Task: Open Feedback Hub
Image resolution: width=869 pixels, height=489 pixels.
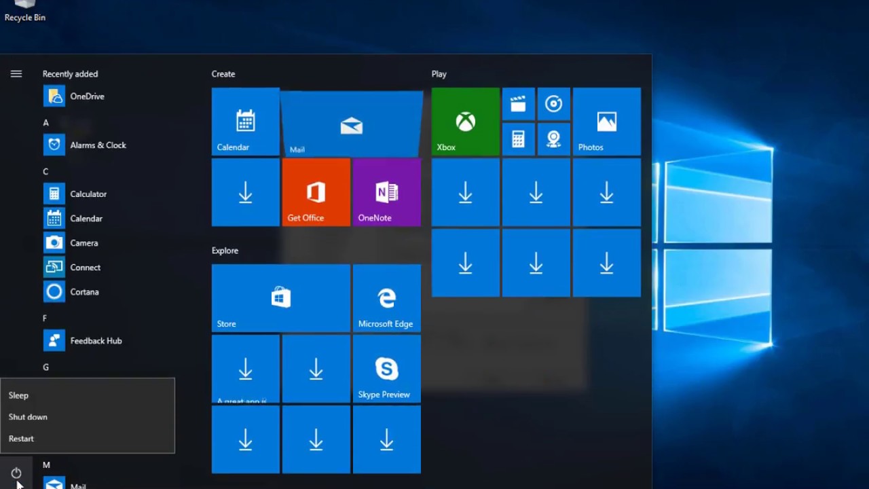Action: click(109, 341)
